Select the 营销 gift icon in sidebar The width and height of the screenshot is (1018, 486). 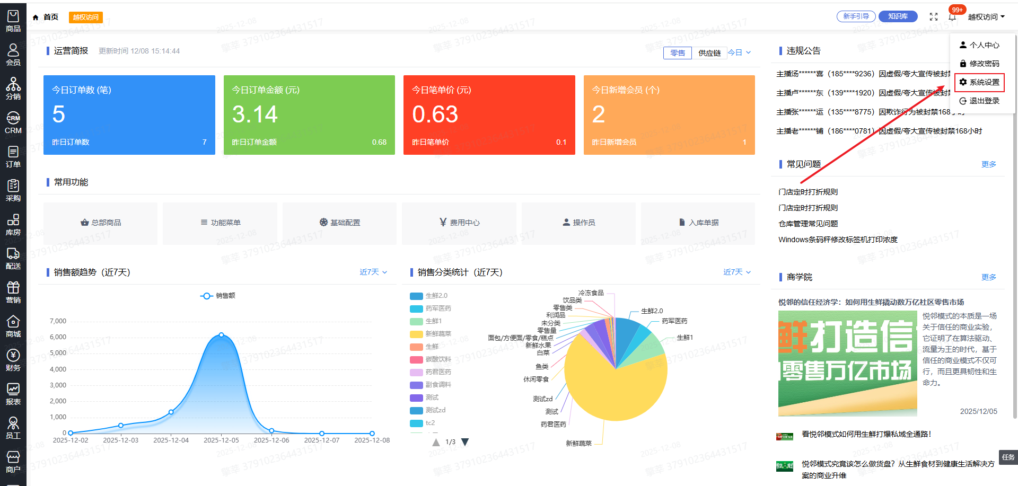(x=13, y=292)
